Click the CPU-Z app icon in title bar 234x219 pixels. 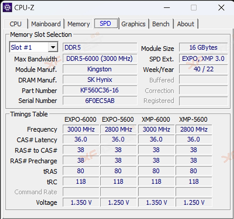7,8
